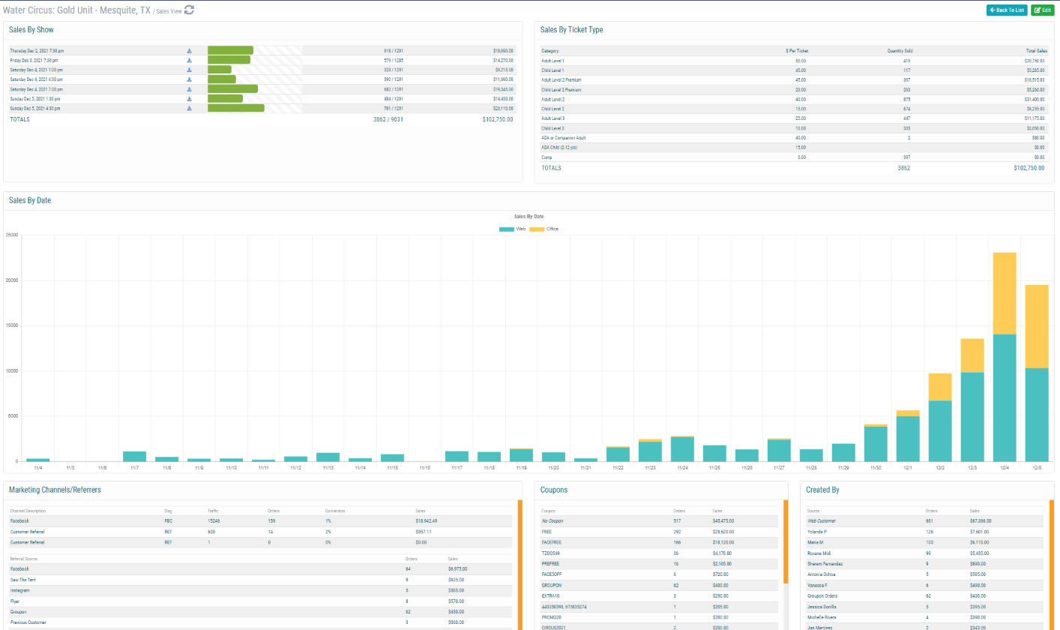The image size is (1060, 630).
Task: Download report for Sunday Dec 5 1:30 pm show
Action: (190, 99)
